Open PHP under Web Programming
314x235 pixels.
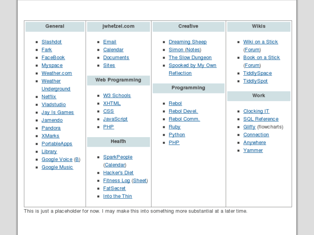coord(108,127)
